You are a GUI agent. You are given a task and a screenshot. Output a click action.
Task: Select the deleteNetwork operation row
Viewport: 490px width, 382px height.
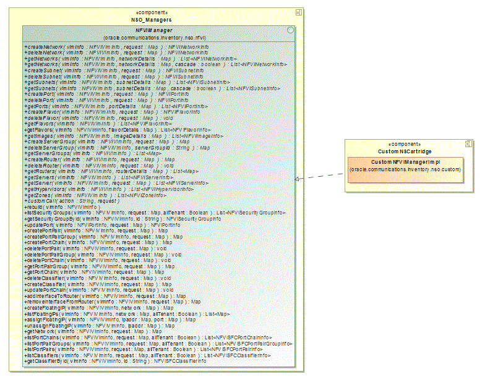[x=116, y=53]
